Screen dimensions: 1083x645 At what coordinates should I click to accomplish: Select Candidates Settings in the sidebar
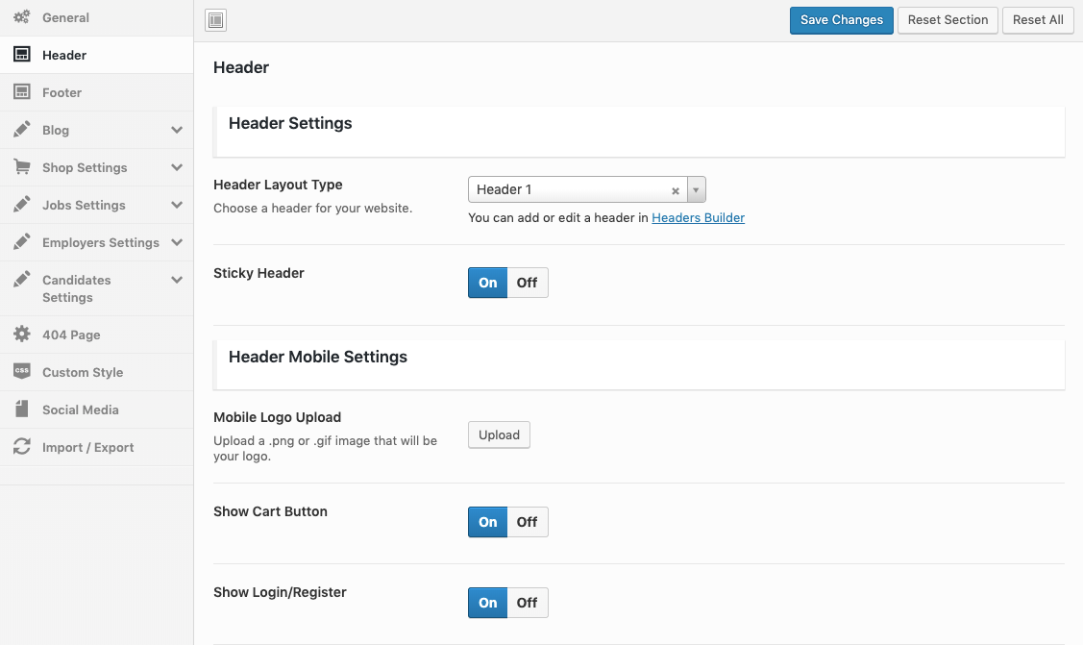click(x=77, y=288)
